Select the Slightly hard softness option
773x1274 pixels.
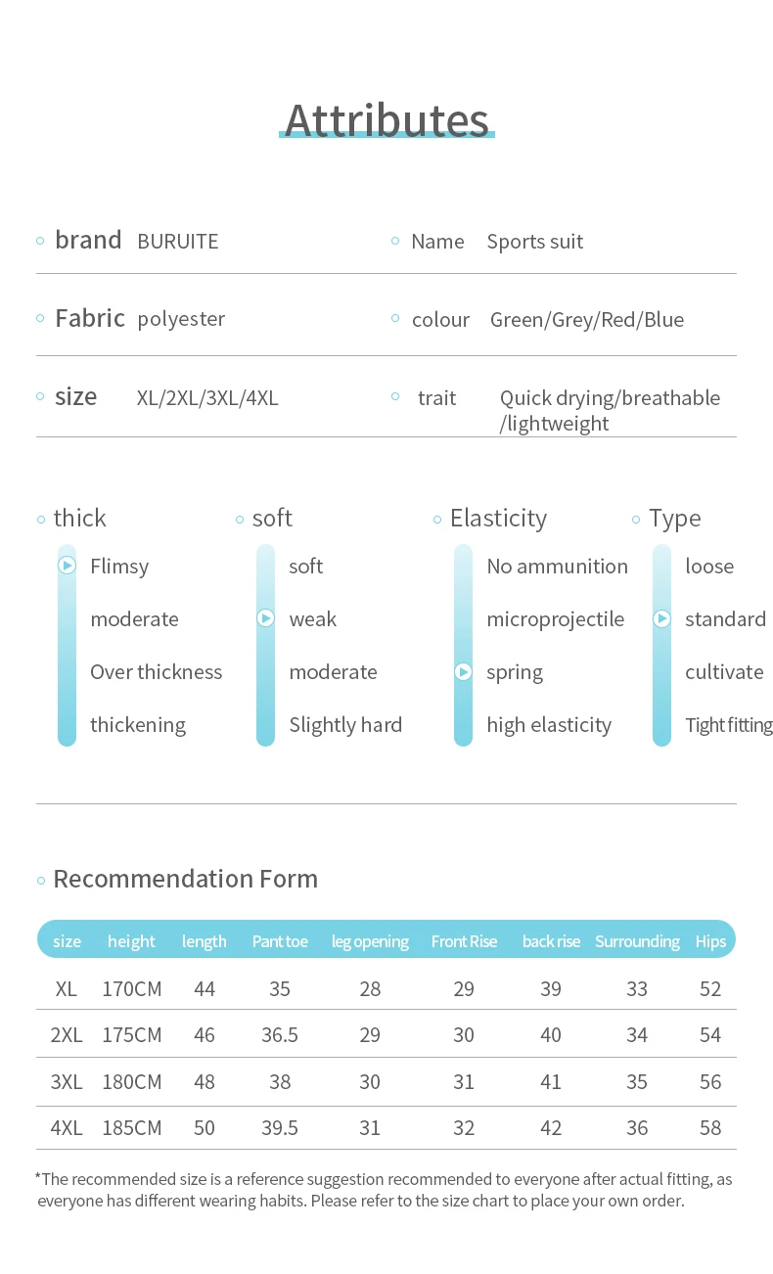coord(345,725)
